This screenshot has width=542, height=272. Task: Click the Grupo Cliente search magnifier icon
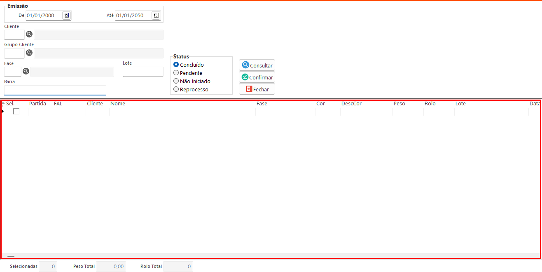tap(29, 53)
